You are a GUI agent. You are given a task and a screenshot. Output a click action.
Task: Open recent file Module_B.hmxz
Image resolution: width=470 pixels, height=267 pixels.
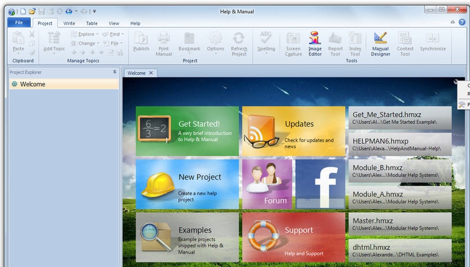pos(400,171)
